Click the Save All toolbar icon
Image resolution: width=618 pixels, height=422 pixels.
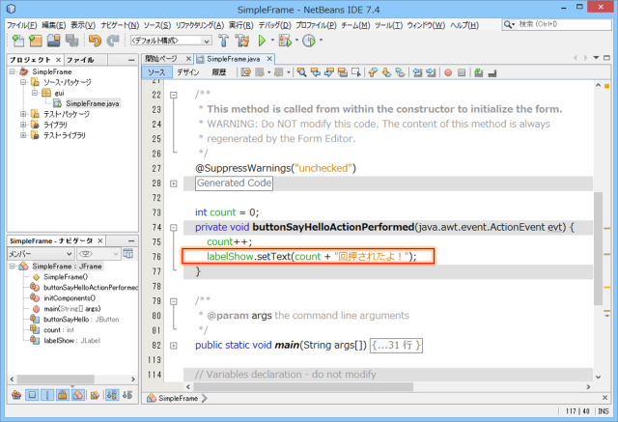[x=71, y=41]
